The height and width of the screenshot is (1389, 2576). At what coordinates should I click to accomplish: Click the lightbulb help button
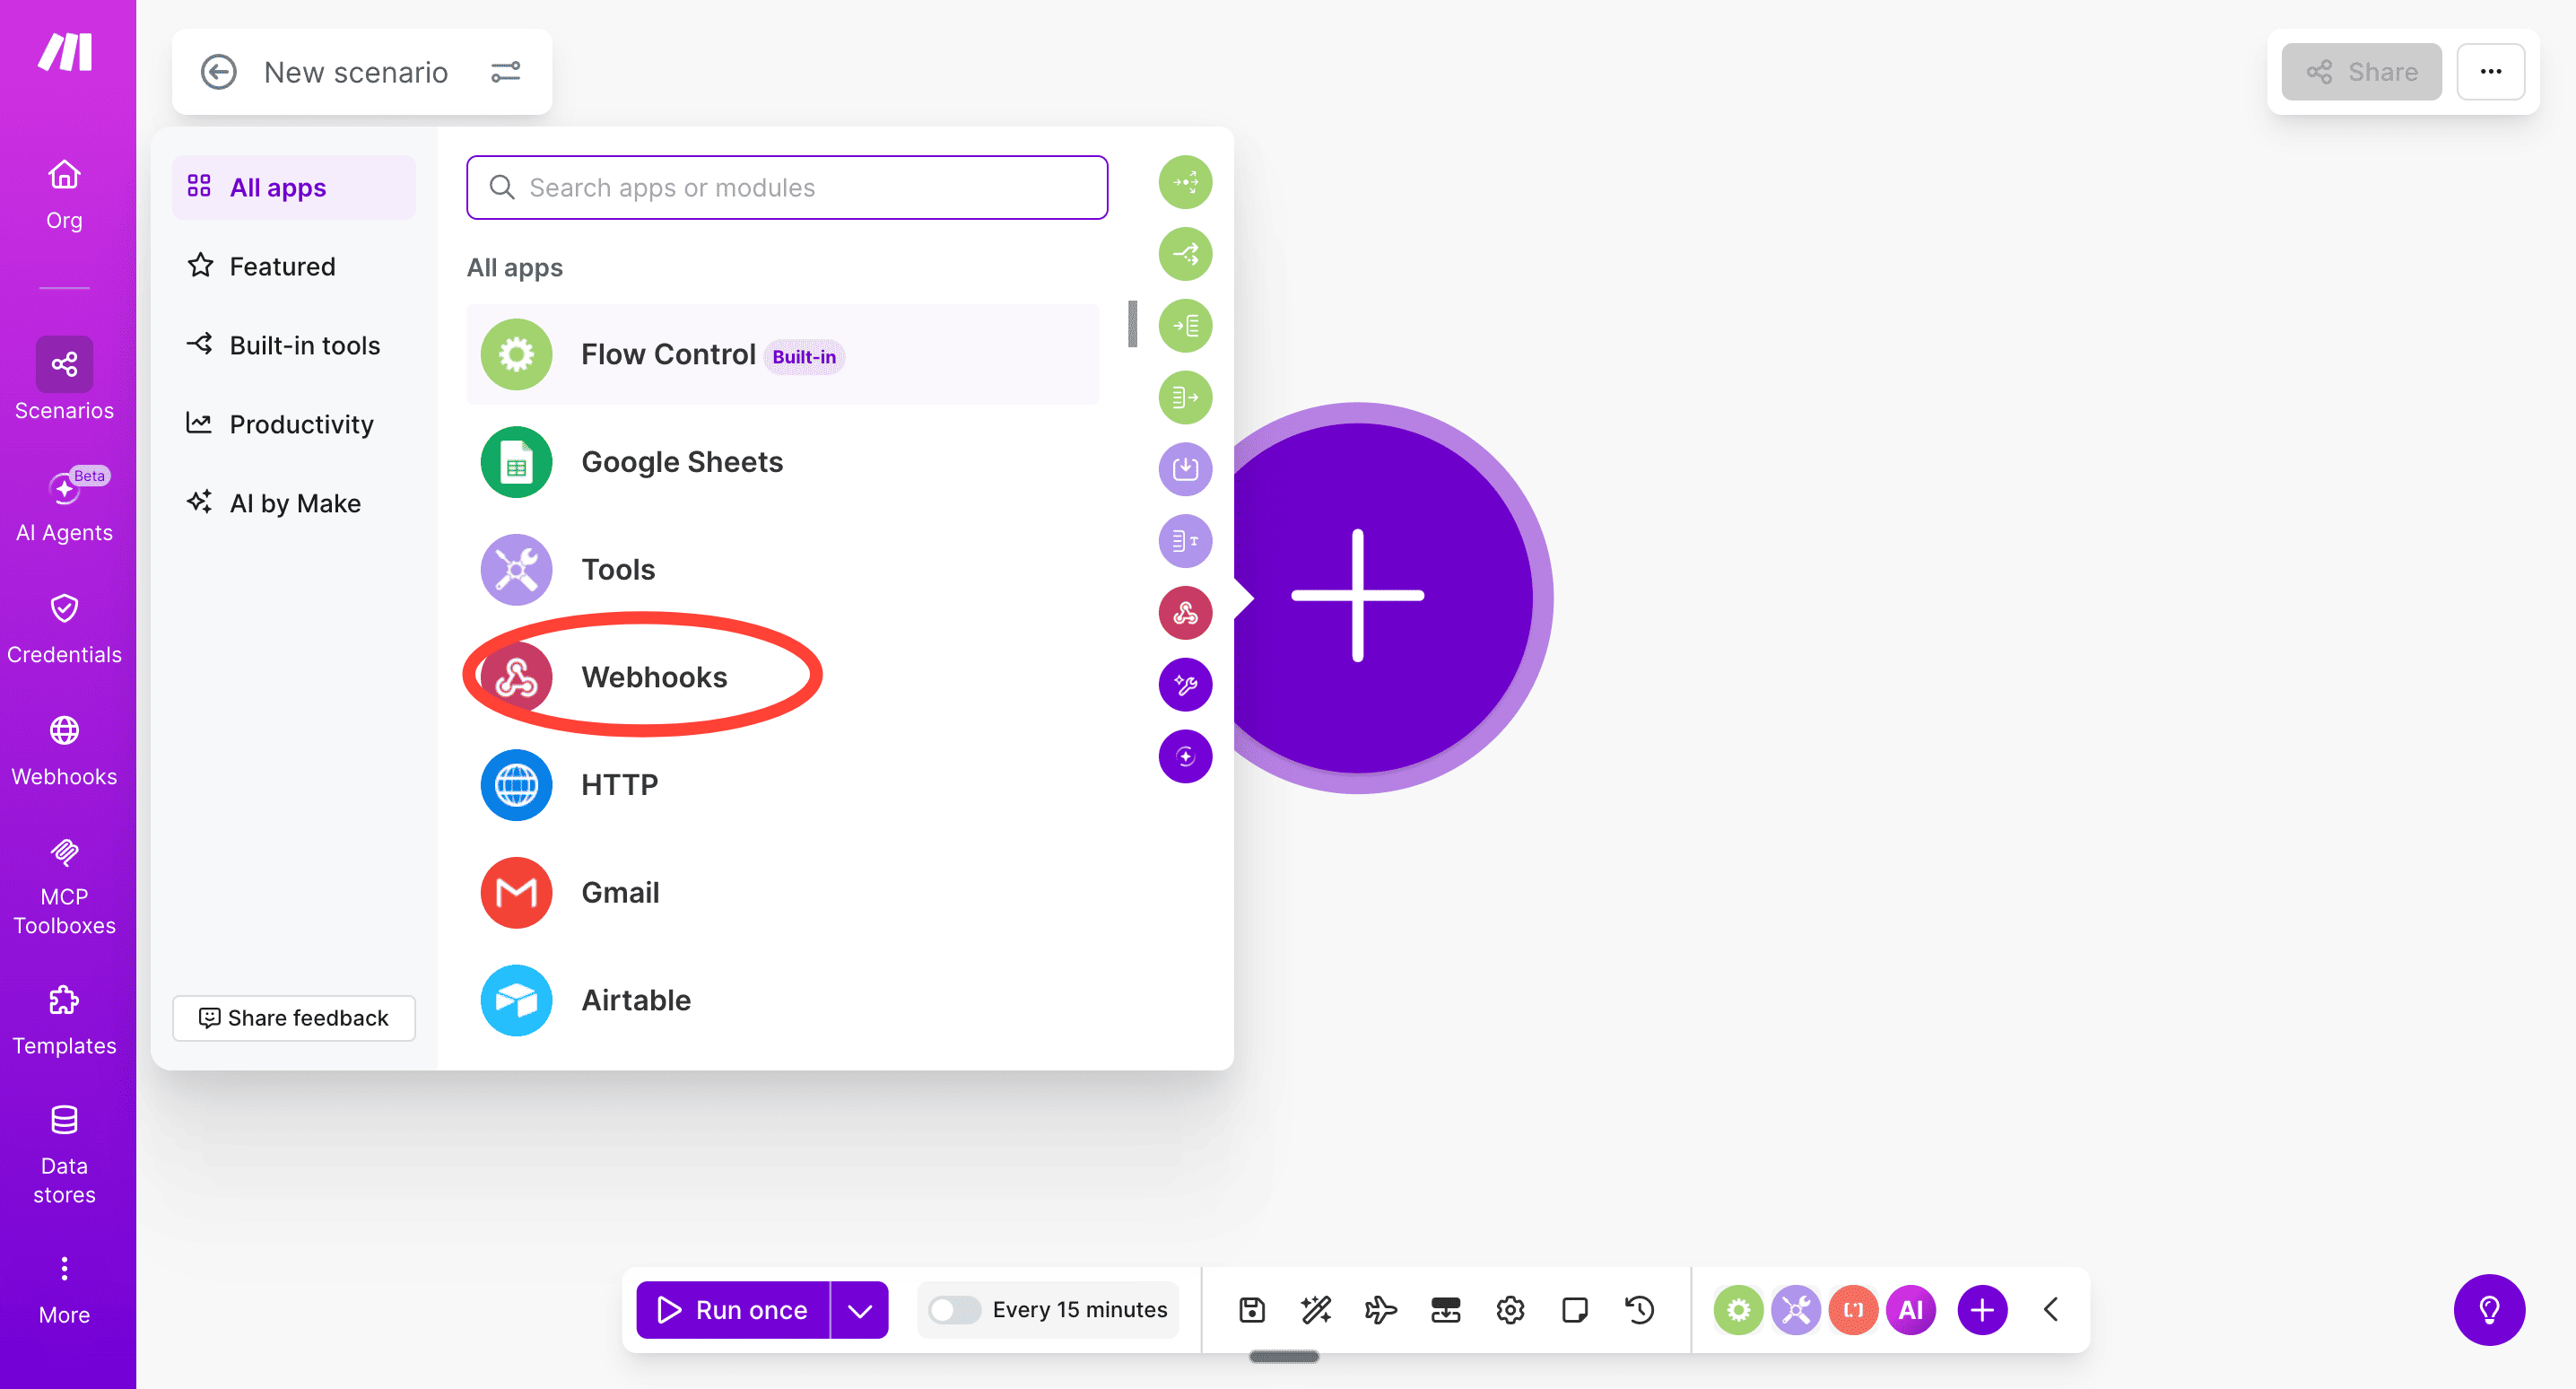[x=2488, y=1310]
